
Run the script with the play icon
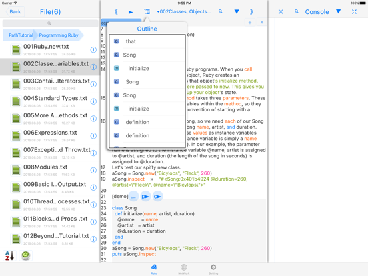pos(131,12)
